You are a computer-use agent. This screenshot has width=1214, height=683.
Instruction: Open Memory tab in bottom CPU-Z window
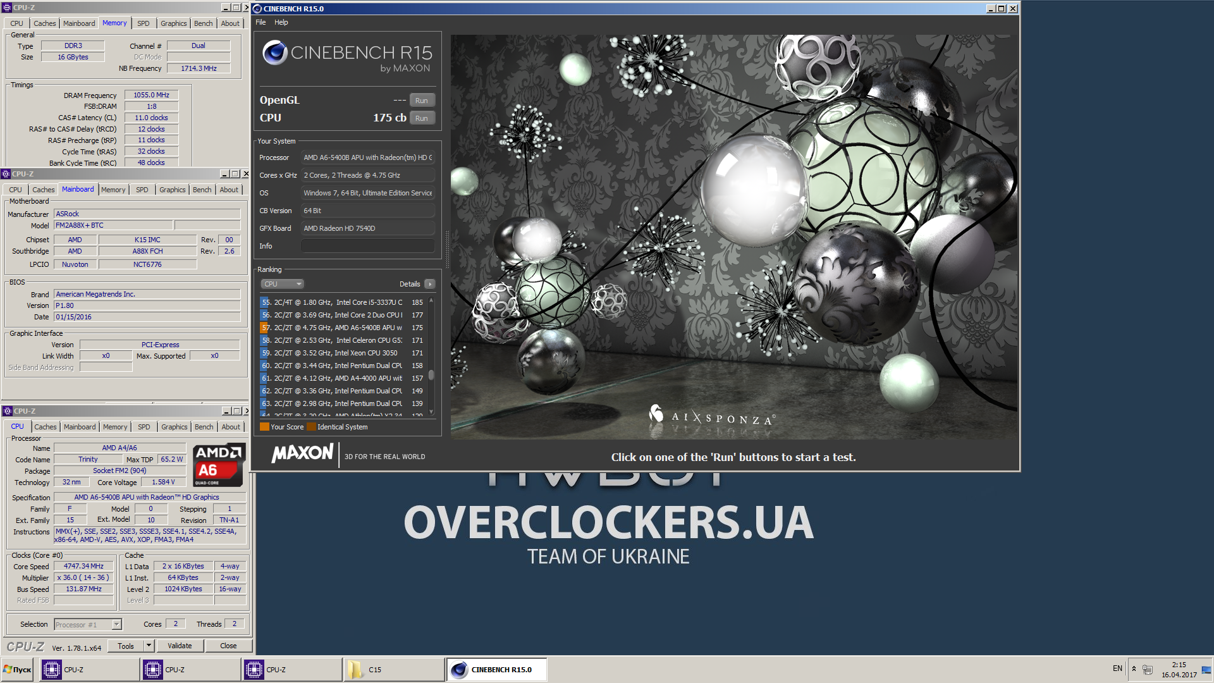coord(115,427)
